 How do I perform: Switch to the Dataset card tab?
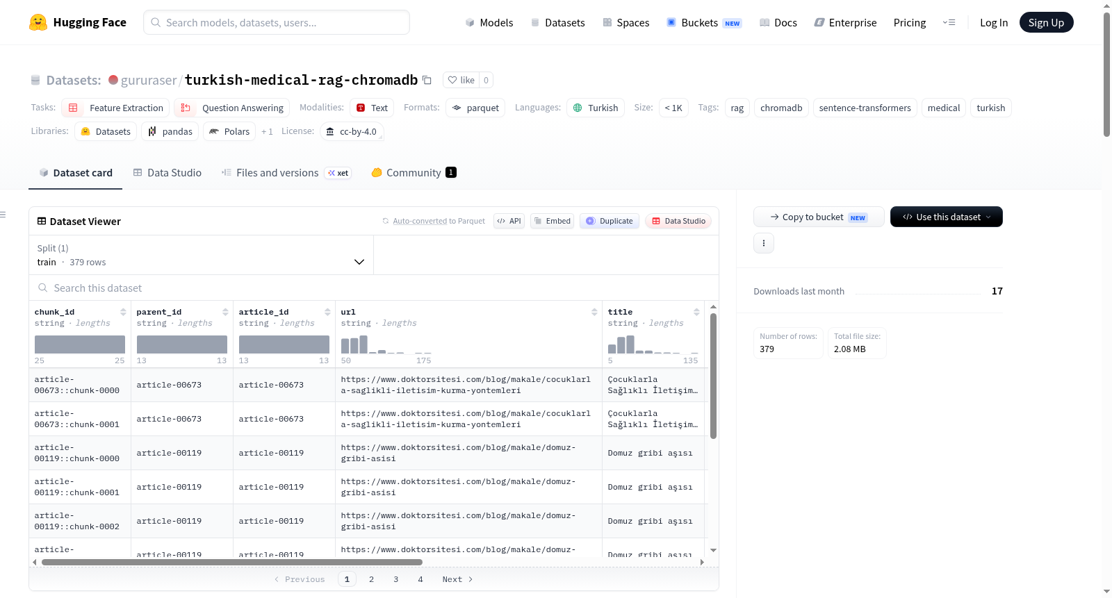point(76,173)
